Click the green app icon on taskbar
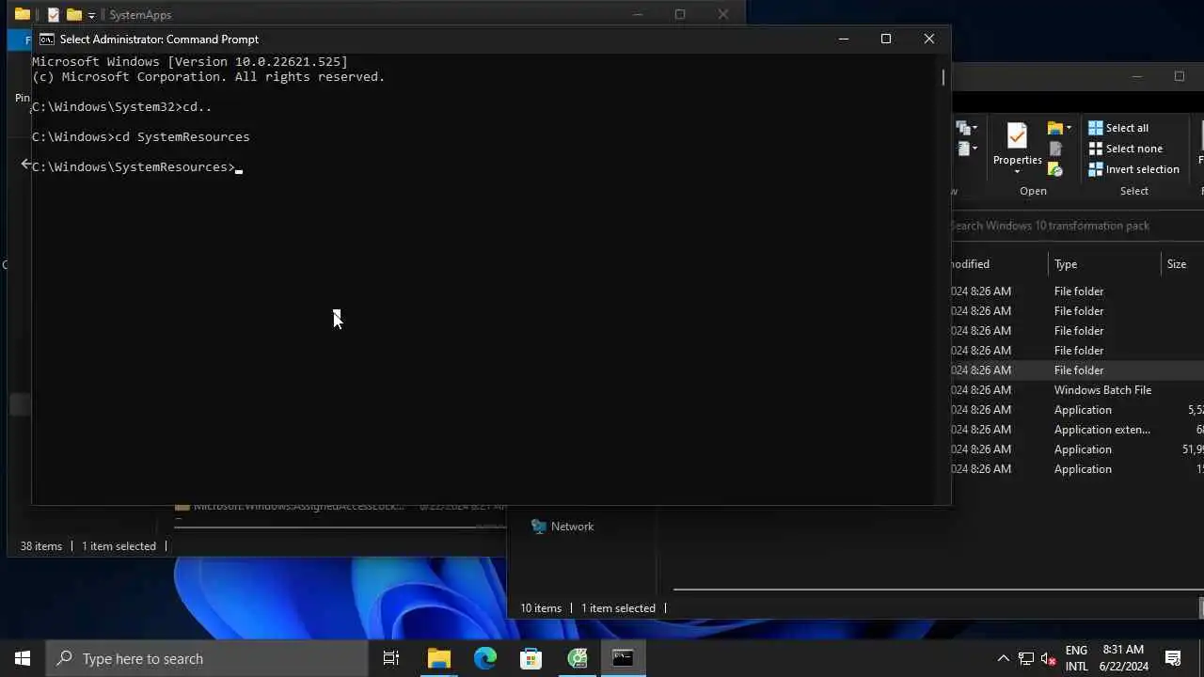 578,658
